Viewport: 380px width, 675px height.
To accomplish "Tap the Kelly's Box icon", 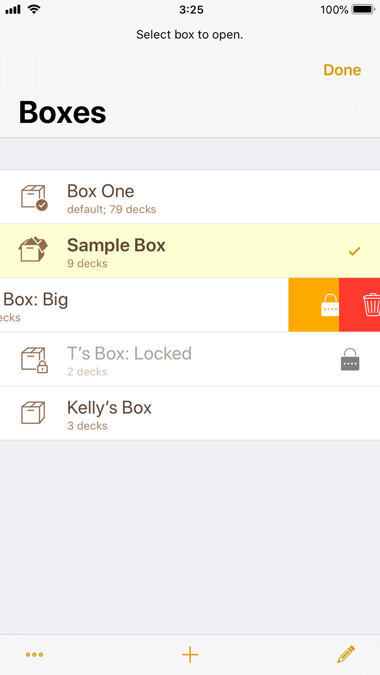I will (x=33, y=413).
